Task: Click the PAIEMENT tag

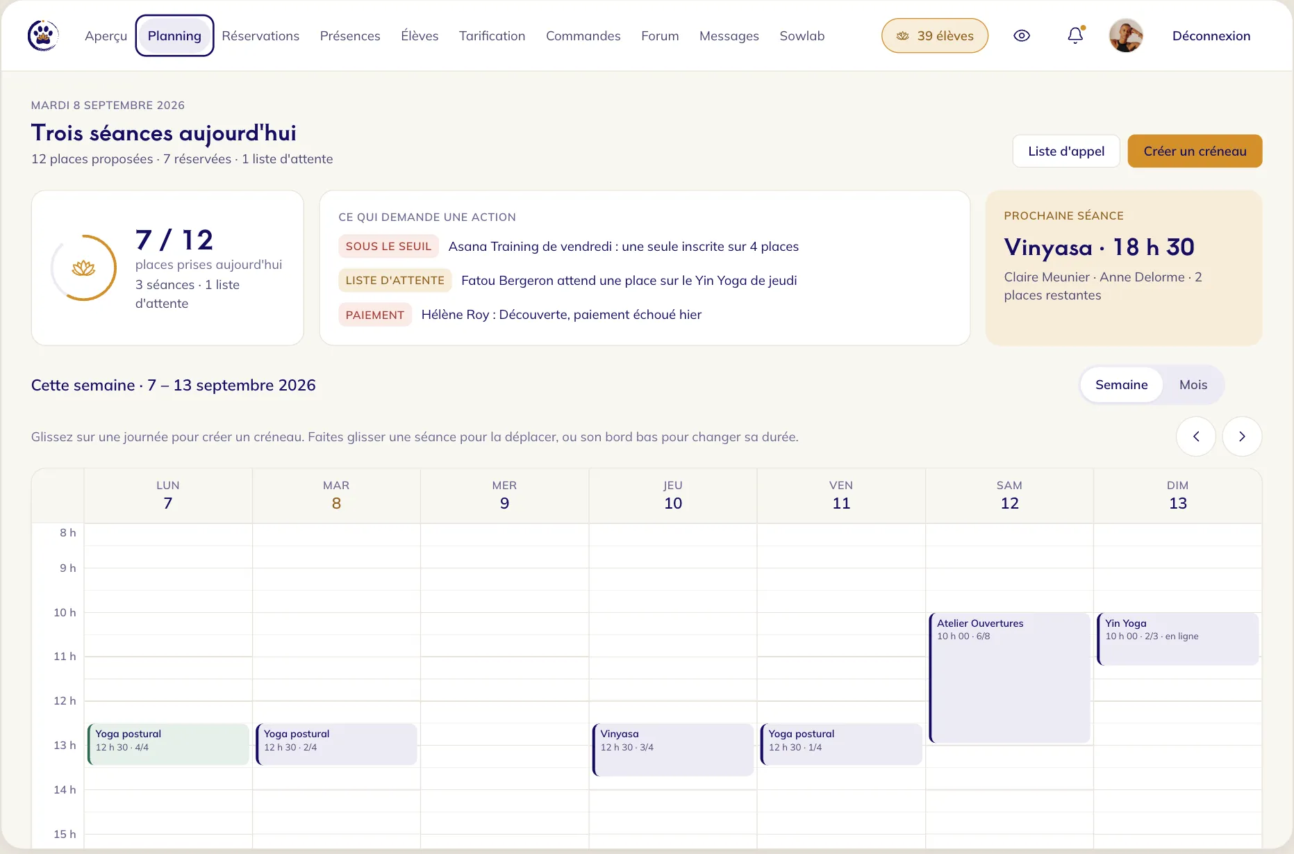Action: coord(375,315)
